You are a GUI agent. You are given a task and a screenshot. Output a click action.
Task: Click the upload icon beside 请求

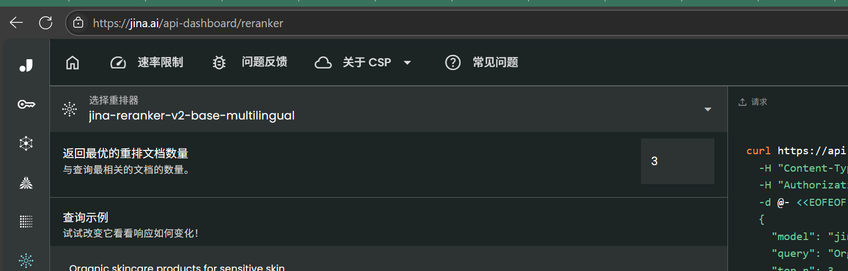coord(742,102)
